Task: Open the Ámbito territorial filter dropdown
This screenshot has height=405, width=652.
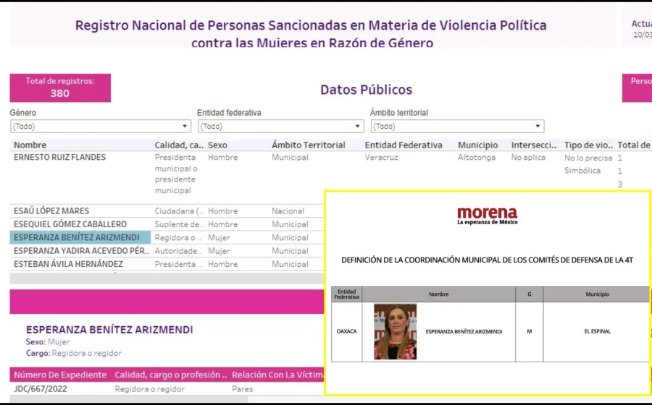Action: pyautogui.click(x=457, y=126)
